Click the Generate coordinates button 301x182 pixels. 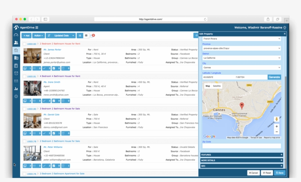click(x=274, y=77)
